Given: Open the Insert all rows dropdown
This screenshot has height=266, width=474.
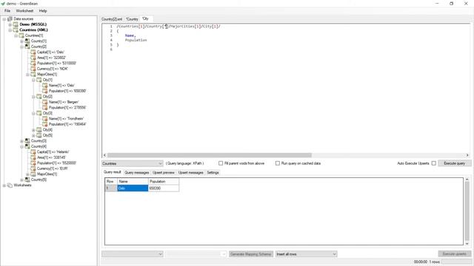Looking at the screenshot, I should [x=306, y=254].
